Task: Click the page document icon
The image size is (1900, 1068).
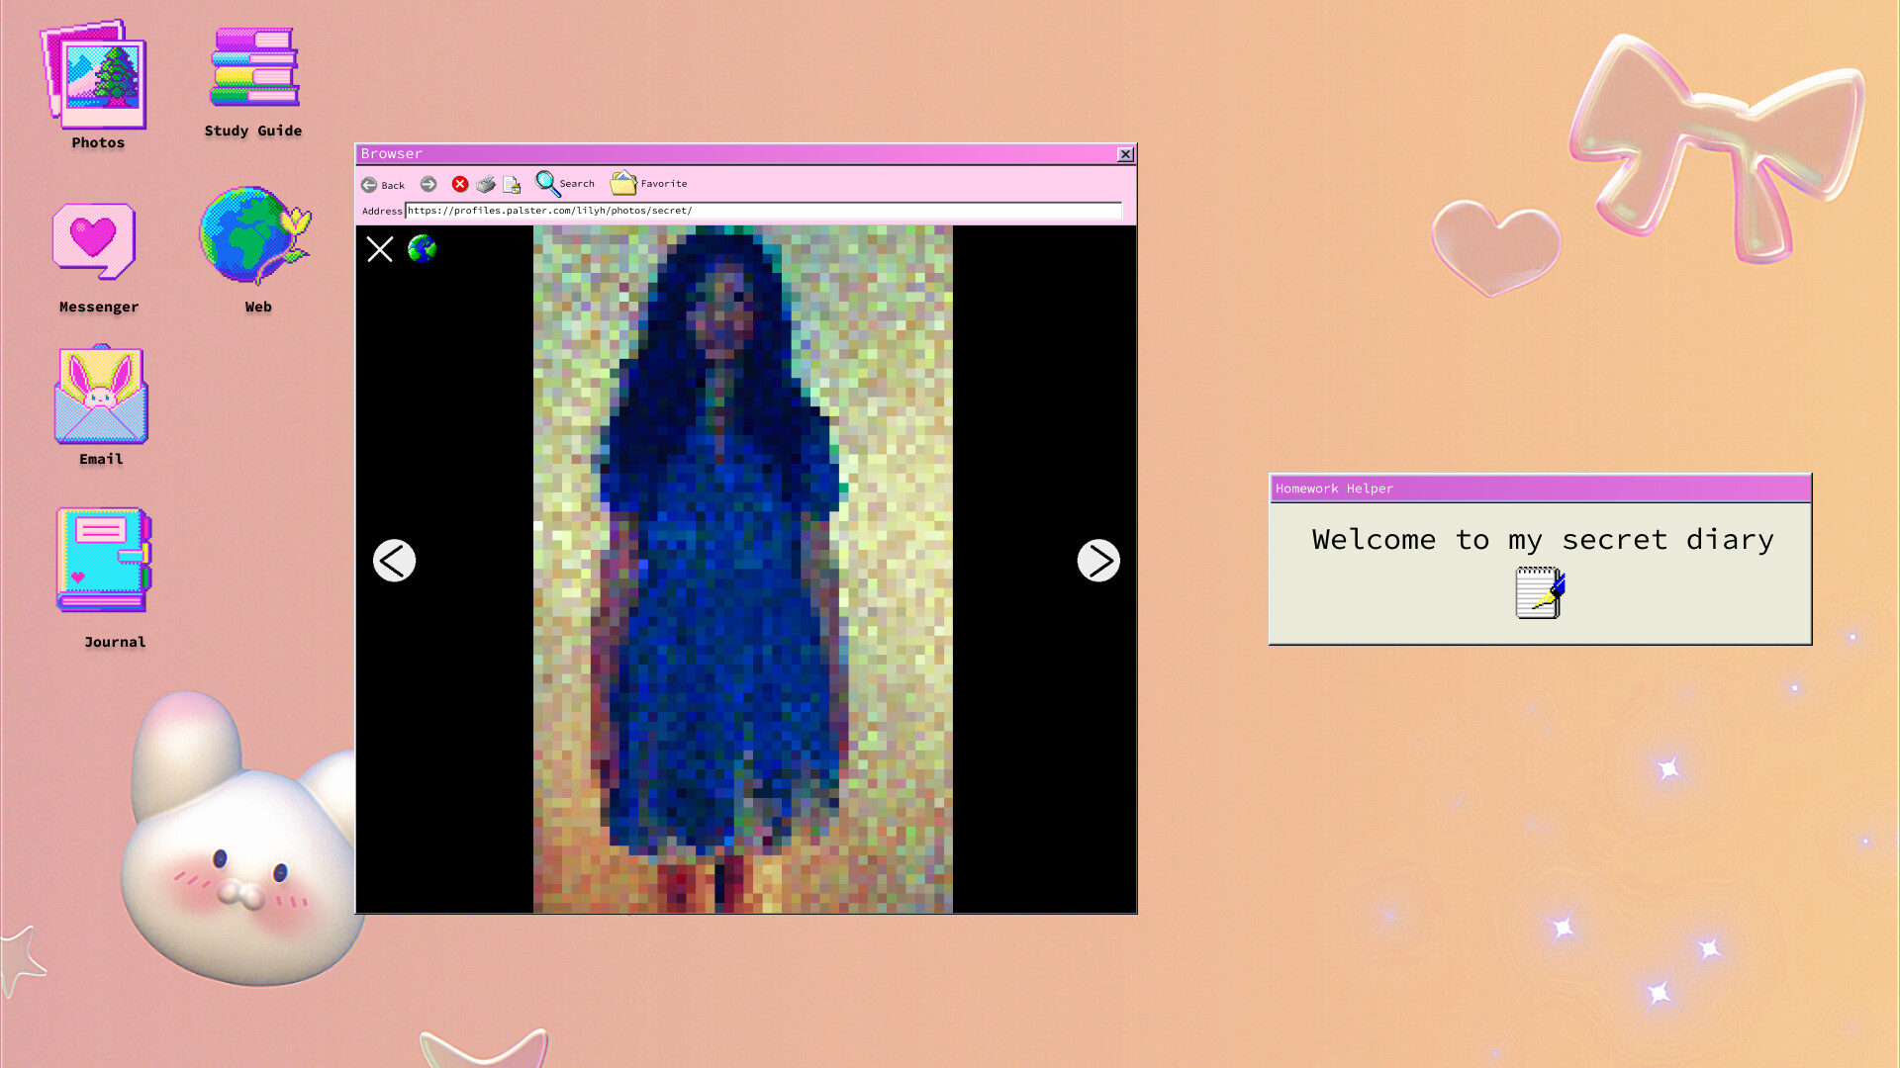Action: pos(513,184)
